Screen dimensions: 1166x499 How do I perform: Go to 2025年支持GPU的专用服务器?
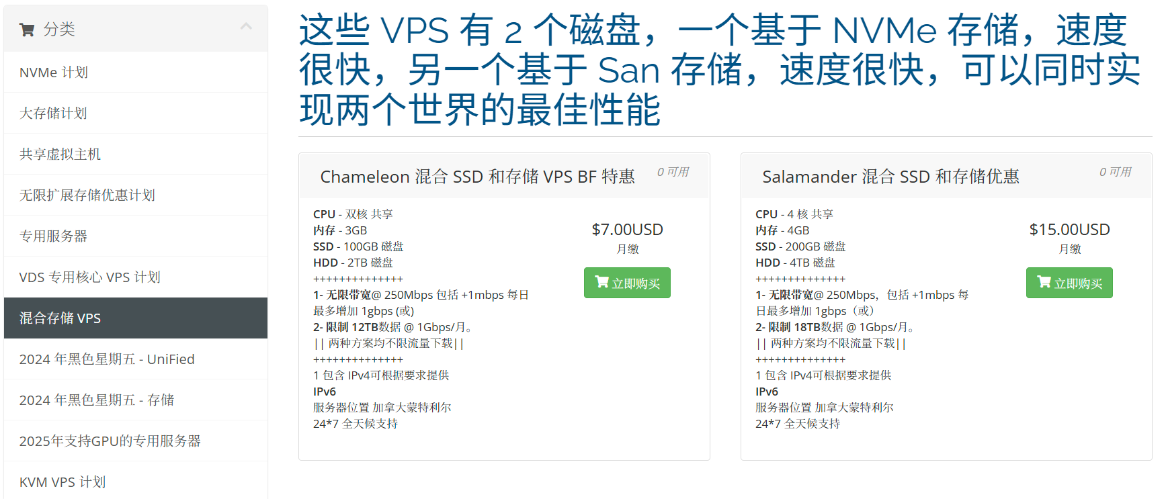(136, 441)
